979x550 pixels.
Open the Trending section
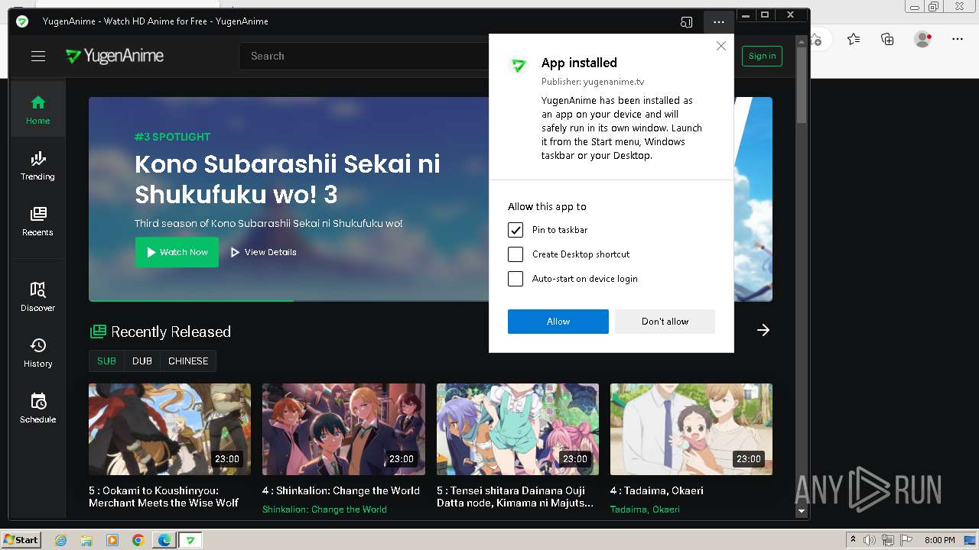[37, 166]
